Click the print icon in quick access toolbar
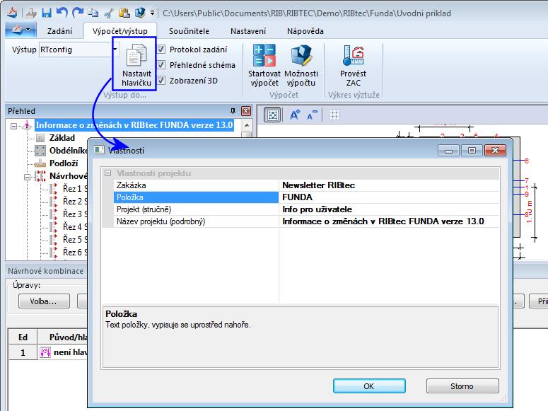 pos(31,13)
